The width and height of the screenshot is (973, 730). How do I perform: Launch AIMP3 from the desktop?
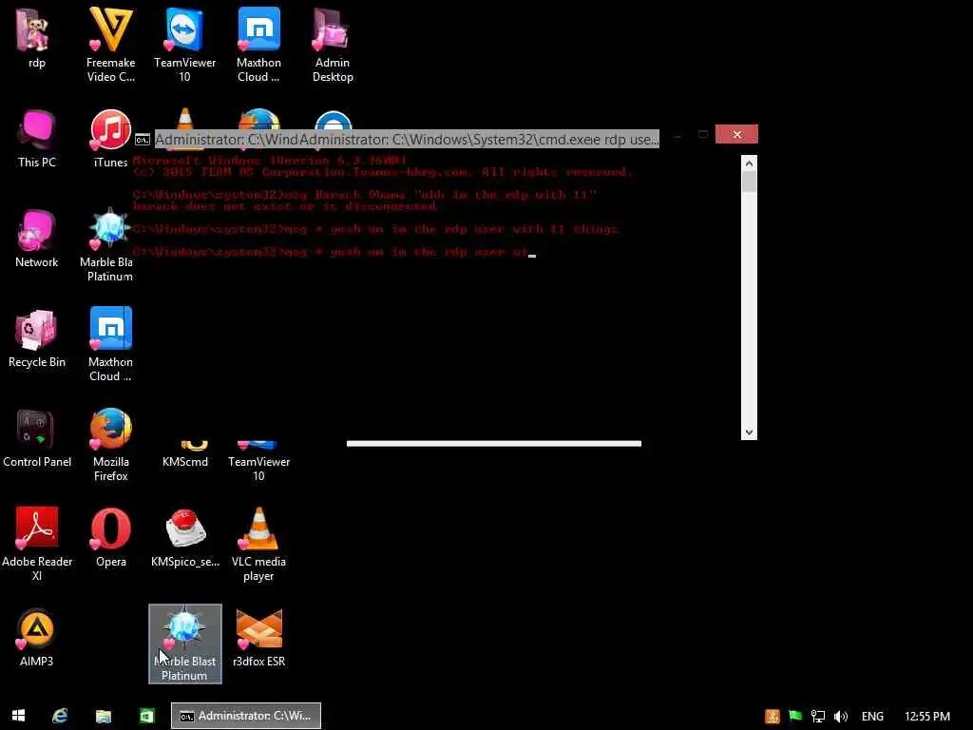(37, 638)
